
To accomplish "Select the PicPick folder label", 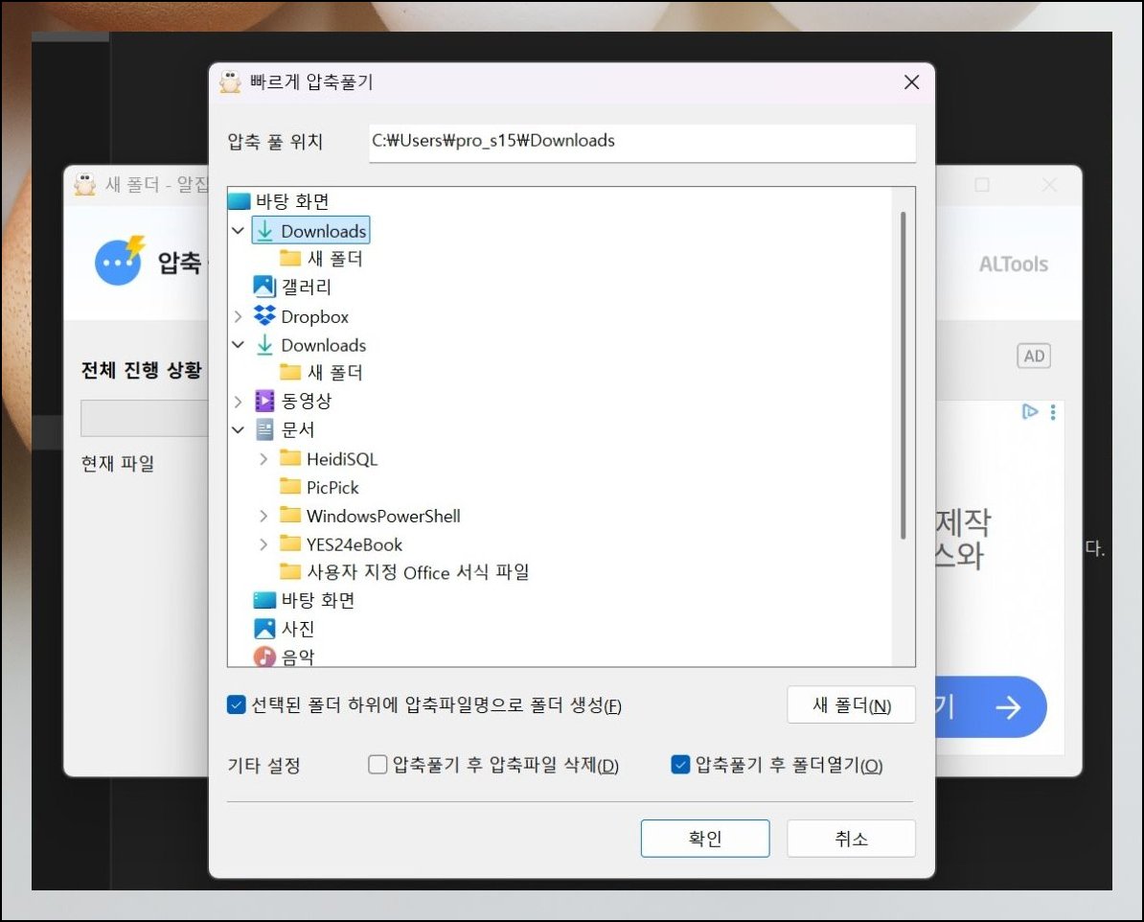I will pos(332,487).
